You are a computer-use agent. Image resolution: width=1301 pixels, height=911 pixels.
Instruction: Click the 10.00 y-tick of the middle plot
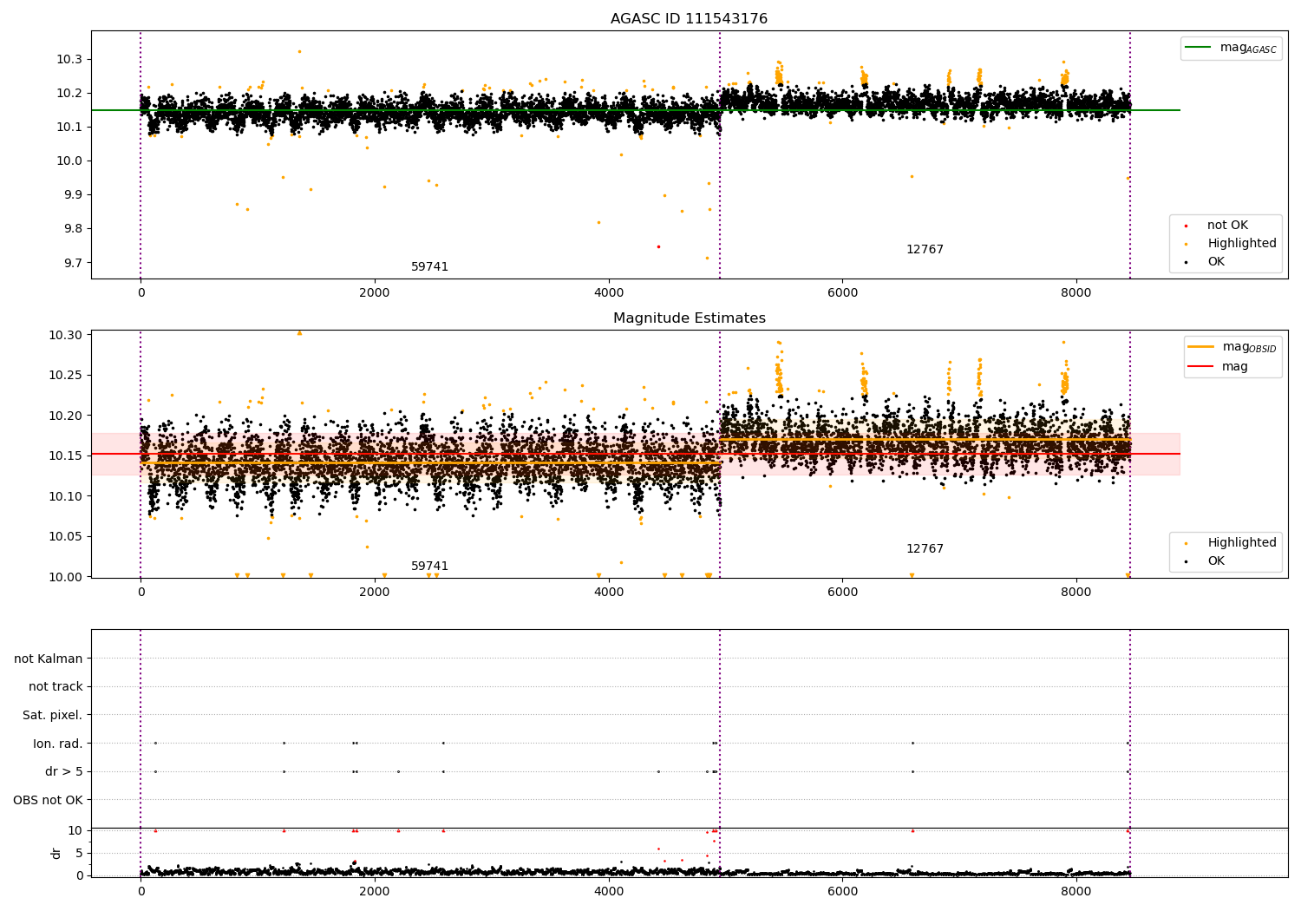pyautogui.click(x=67, y=577)
